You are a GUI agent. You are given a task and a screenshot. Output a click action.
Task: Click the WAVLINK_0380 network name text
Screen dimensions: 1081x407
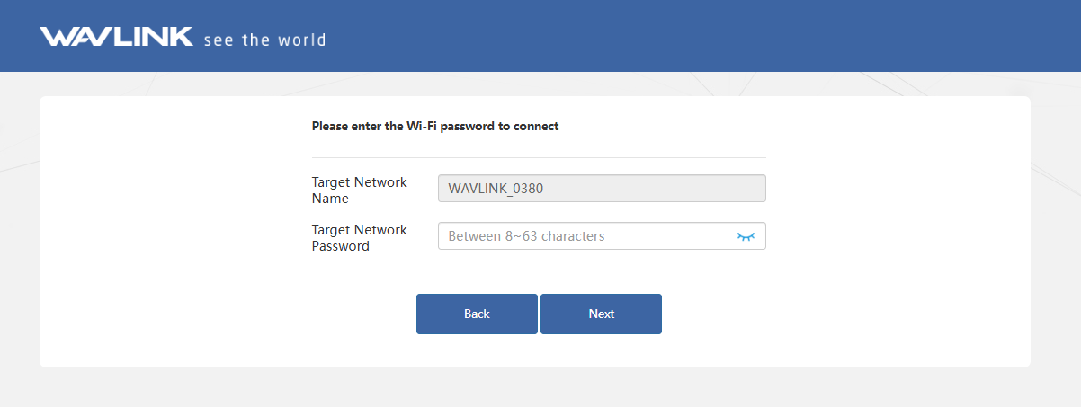[496, 189]
